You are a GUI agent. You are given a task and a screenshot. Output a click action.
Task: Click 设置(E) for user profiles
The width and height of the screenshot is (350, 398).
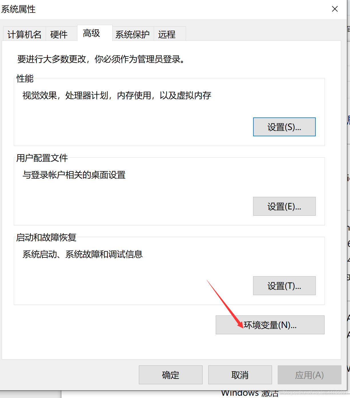(x=284, y=206)
